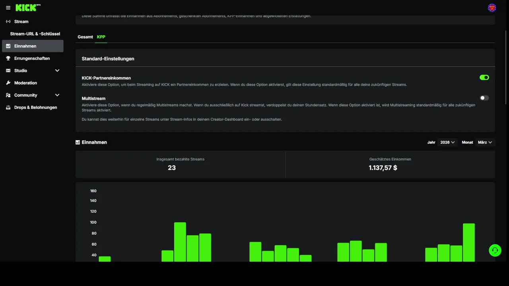Click the Moderation wrench icon
509x286 pixels.
click(8, 83)
